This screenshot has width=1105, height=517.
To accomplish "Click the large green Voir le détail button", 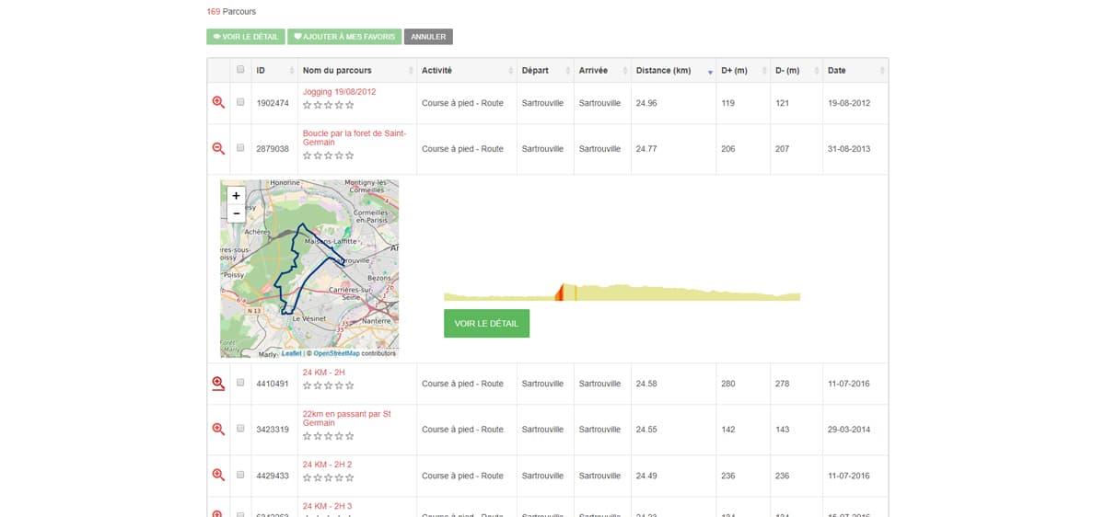I will point(486,324).
